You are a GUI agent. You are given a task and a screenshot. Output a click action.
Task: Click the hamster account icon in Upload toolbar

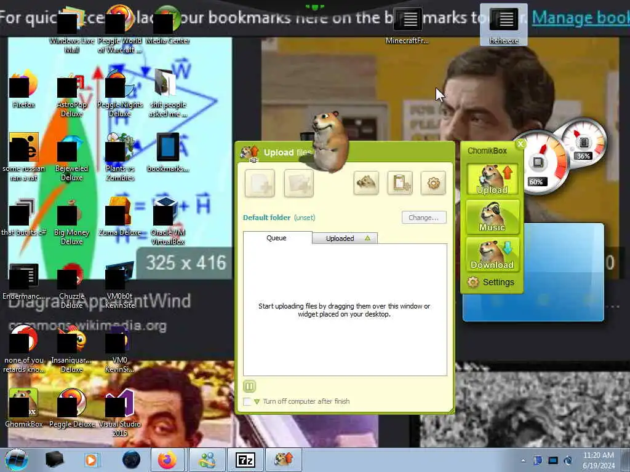pyautogui.click(x=366, y=183)
